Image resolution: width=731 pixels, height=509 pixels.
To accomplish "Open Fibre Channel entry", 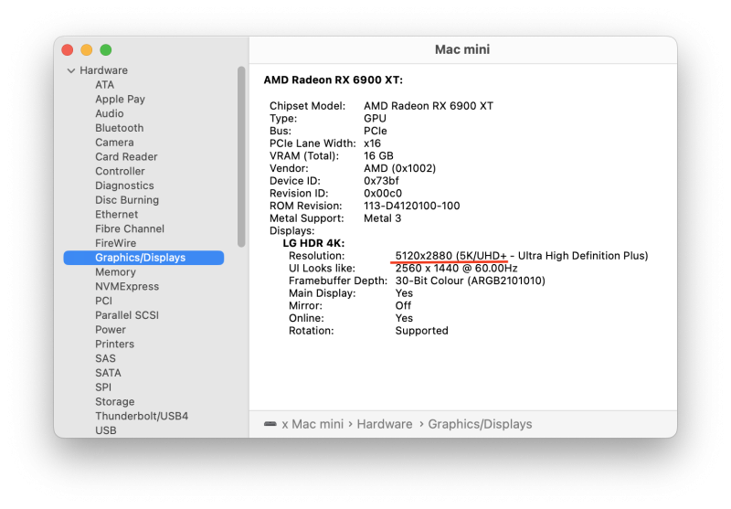I will coord(130,229).
